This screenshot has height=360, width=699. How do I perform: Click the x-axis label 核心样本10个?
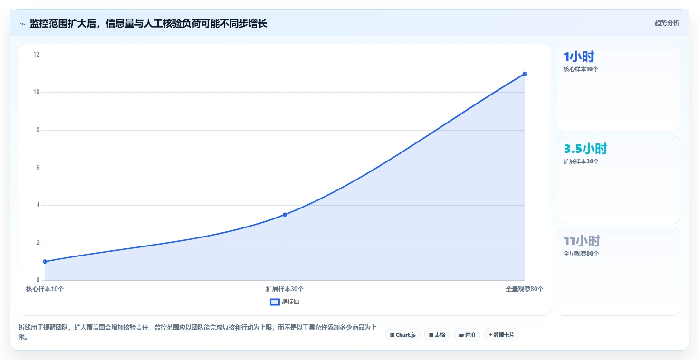pos(45,289)
